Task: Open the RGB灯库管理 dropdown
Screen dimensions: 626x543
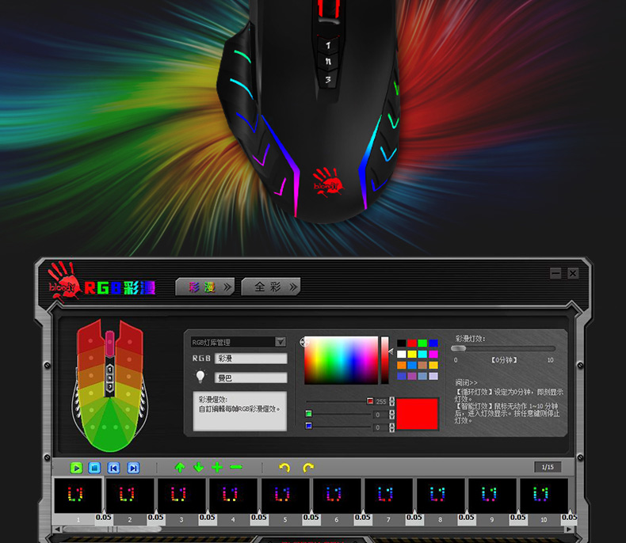Action: tap(281, 342)
